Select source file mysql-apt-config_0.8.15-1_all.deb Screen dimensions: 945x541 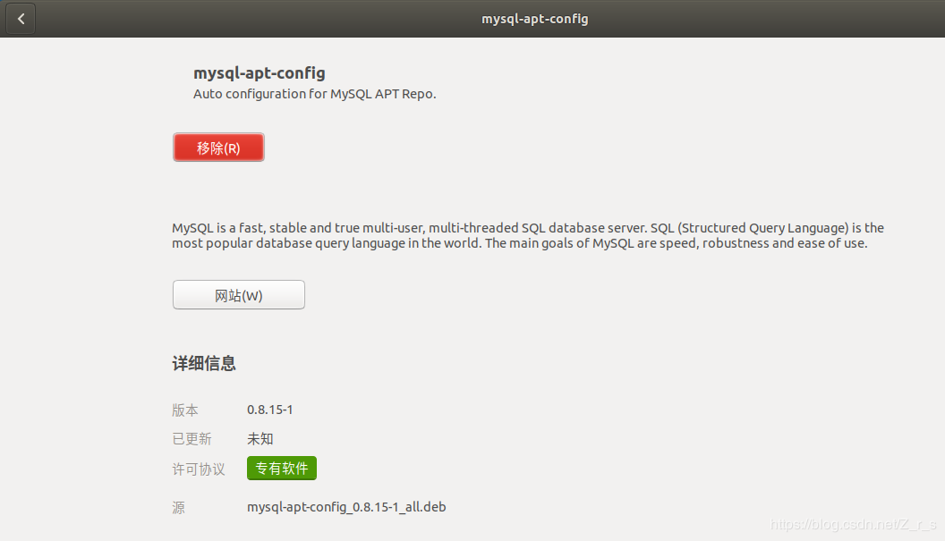pos(346,507)
